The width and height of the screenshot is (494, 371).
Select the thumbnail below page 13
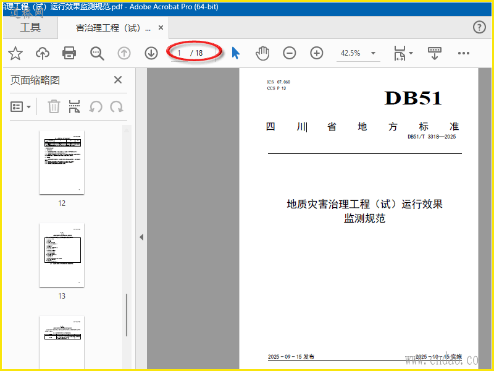click(x=62, y=342)
